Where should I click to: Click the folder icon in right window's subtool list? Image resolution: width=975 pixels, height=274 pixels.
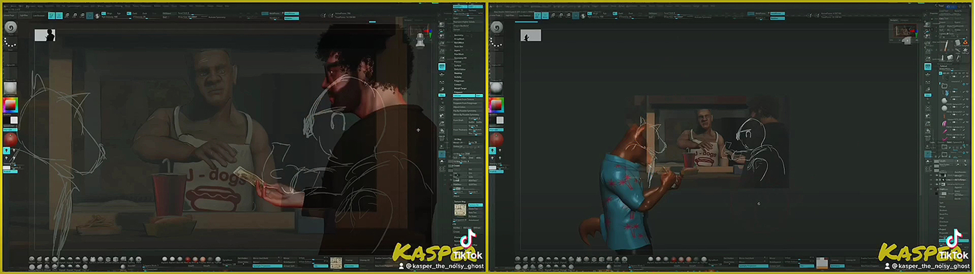coord(944,86)
